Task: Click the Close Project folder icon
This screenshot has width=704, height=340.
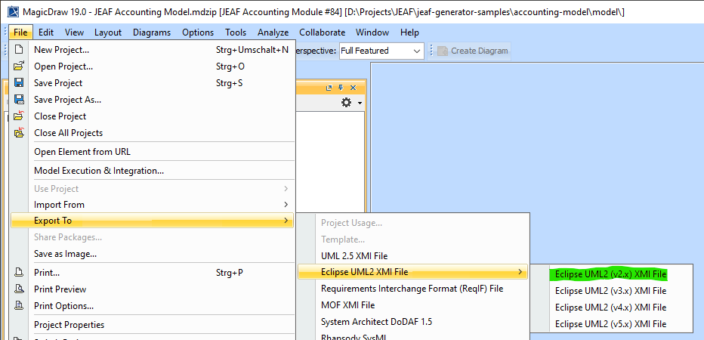Action: [x=18, y=116]
